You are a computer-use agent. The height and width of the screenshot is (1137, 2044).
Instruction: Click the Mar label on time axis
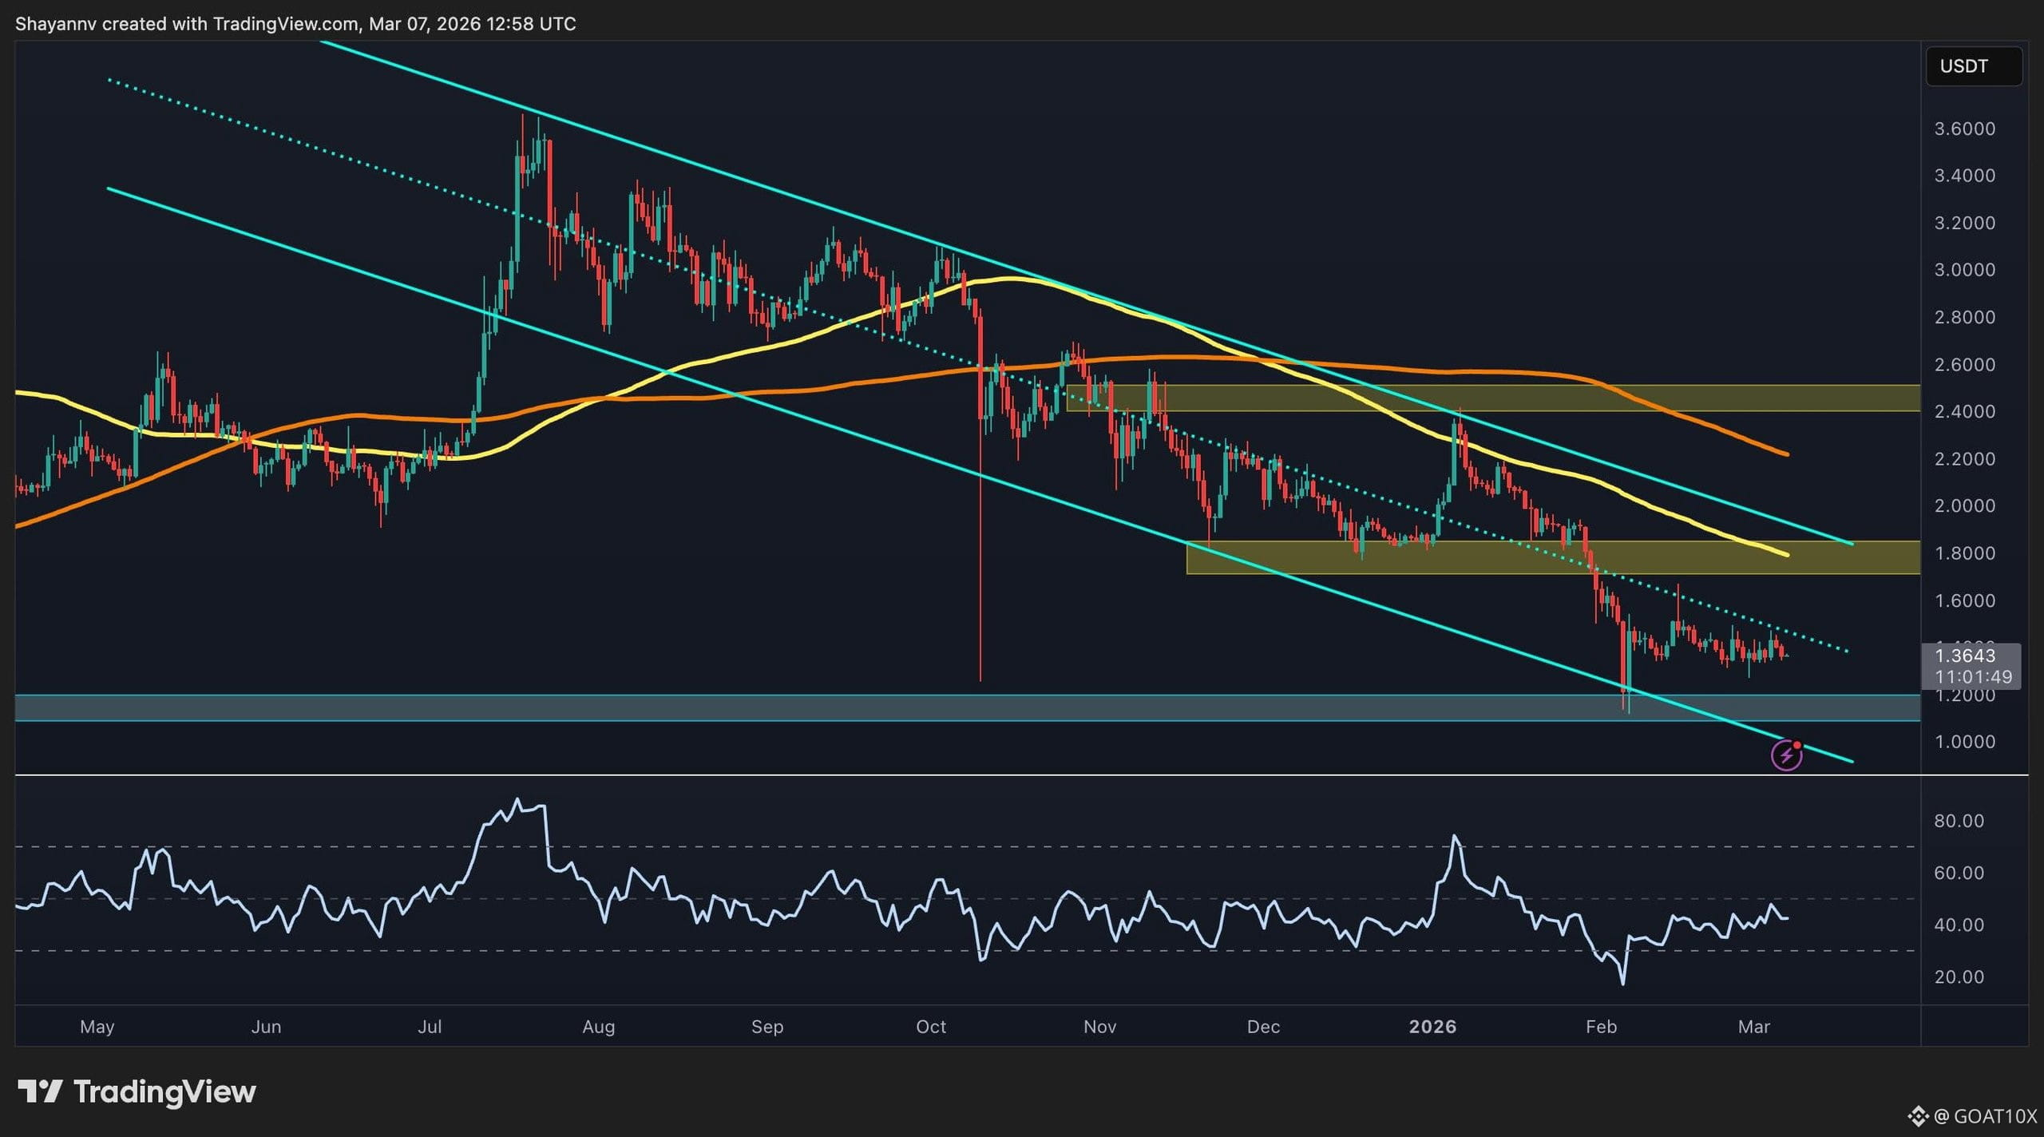(x=1753, y=1027)
